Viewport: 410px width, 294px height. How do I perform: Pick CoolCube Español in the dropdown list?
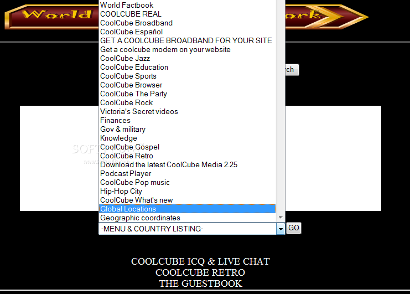pyautogui.click(x=187, y=32)
